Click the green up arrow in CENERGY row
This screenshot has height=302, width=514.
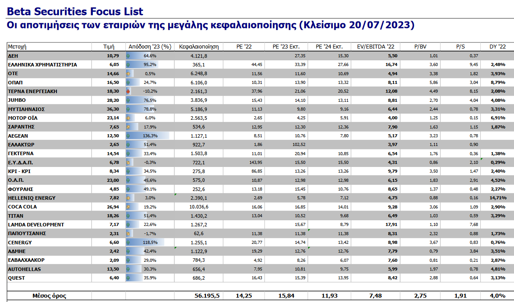coord(128,243)
